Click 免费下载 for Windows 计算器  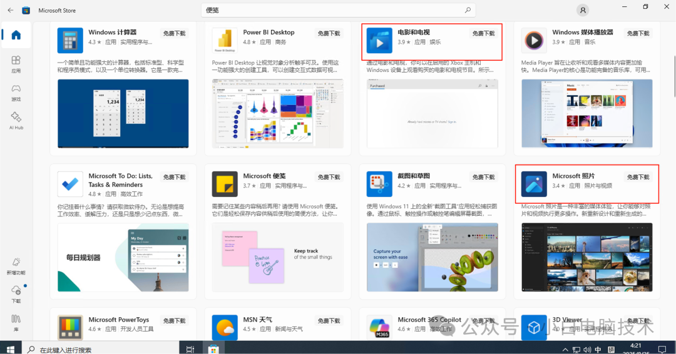174,33
